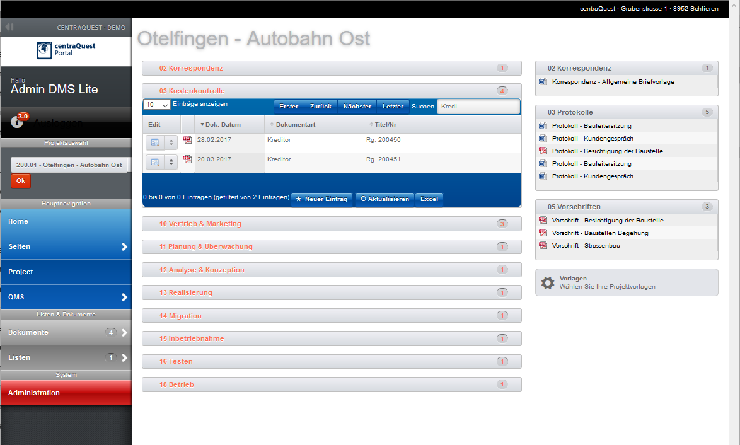The height and width of the screenshot is (445, 740).
Task: Collapse the 03 Kostenkontrolle accordion
Action: pos(332,91)
